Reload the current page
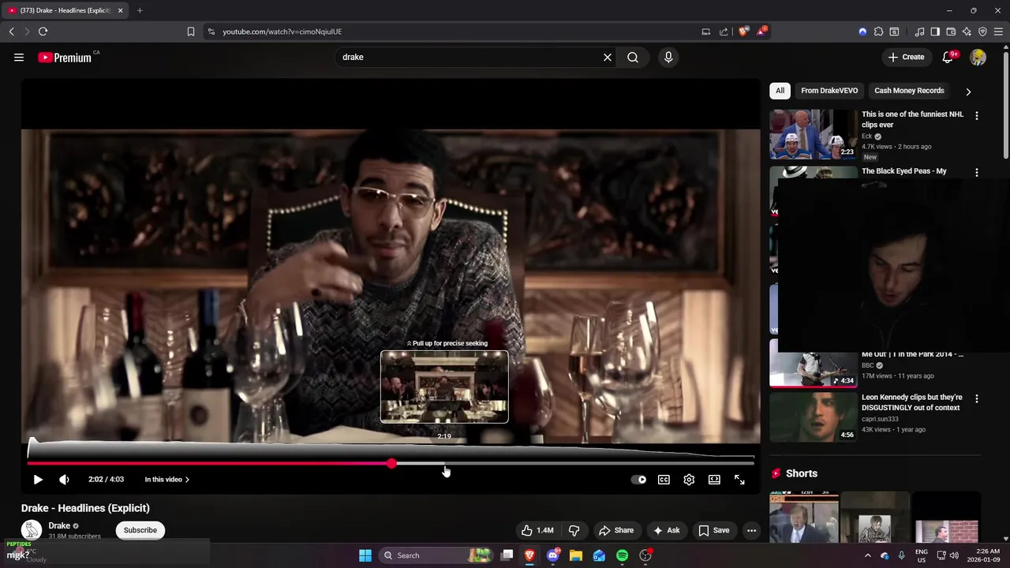This screenshot has height=568, width=1010. point(43,32)
